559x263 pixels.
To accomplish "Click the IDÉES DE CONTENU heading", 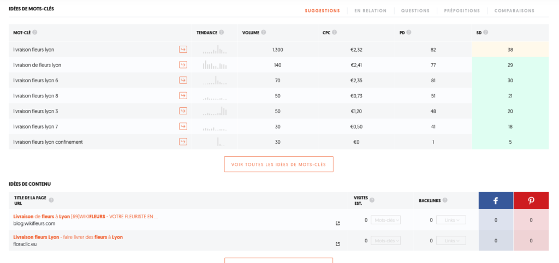I will [x=29, y=184].
